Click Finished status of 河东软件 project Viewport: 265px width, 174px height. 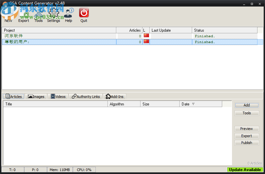point(205,36)
